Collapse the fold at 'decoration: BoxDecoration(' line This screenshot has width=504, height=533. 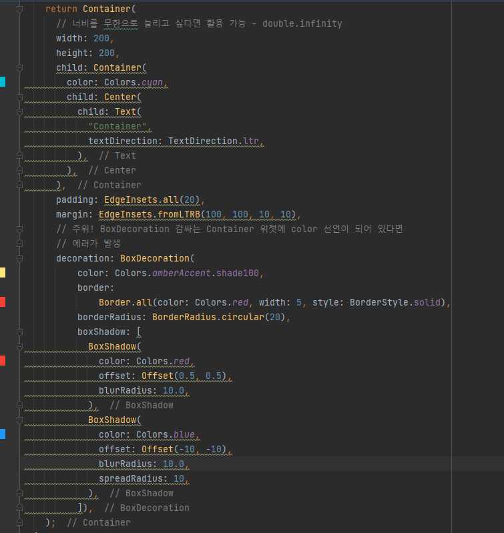click(x=20, y=259)
